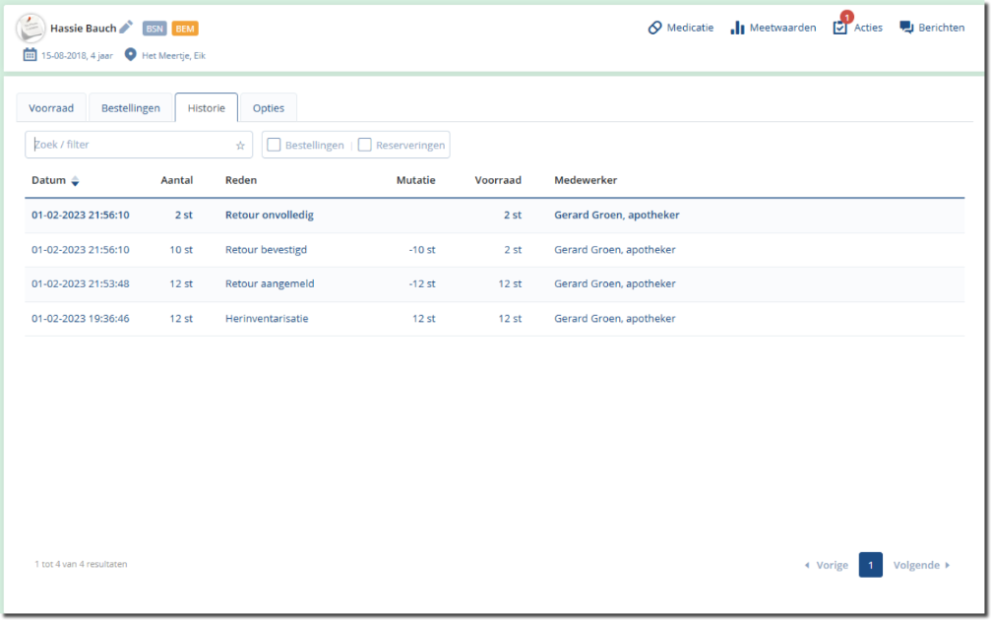
Task: Enable the Reserveringen checkbox filter
Action: [365, 145]
